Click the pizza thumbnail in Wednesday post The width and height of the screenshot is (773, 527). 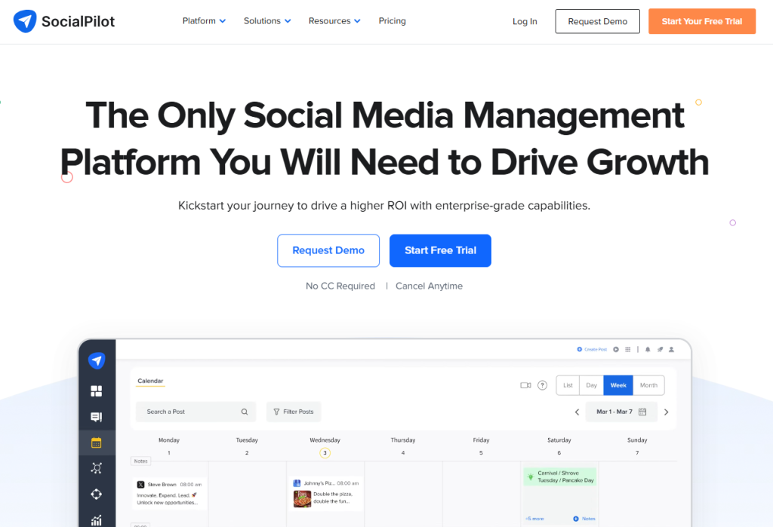click(302, 498)
